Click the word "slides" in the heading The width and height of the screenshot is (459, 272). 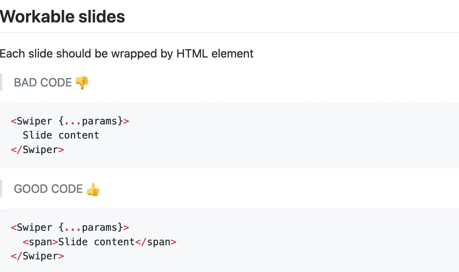click(x=104, y=17)
